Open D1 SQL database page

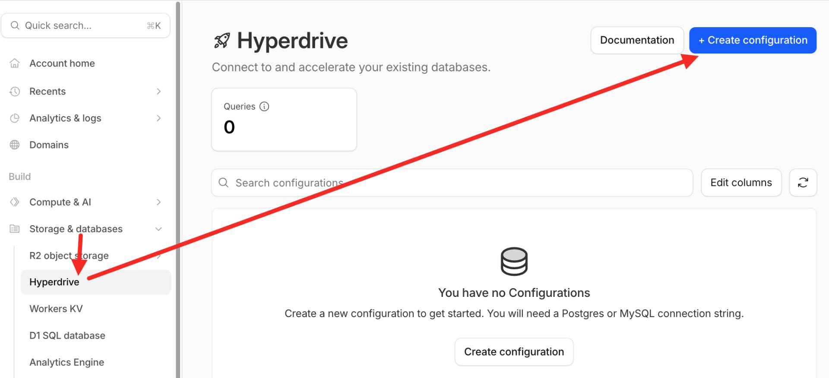tap(67, 336)
